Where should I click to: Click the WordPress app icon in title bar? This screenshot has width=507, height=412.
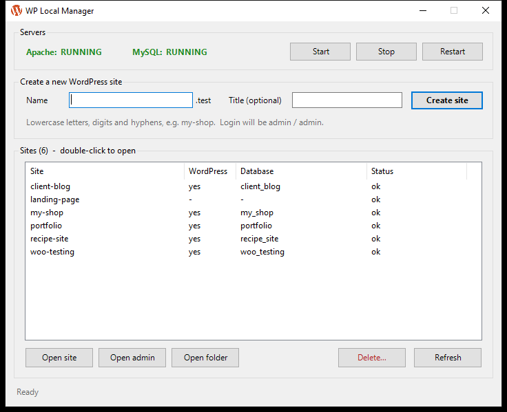click(16, 10)
